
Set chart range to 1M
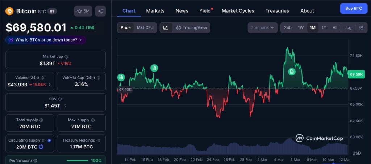click(313, 27)
